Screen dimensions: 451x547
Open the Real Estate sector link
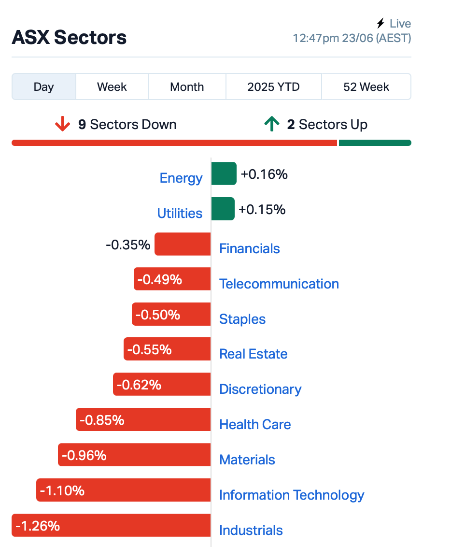[254, 354]
